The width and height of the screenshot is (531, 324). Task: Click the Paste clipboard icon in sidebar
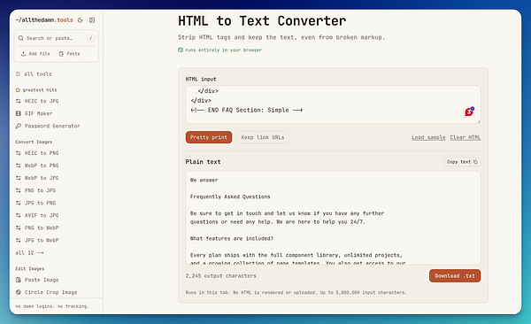(x=61, y=53)
